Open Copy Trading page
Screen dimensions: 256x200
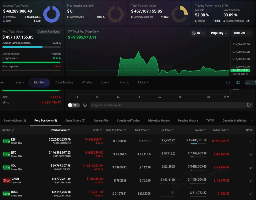64,82
